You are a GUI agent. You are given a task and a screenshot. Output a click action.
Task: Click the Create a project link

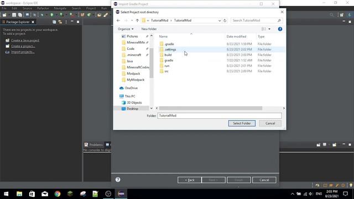(23, 46)
